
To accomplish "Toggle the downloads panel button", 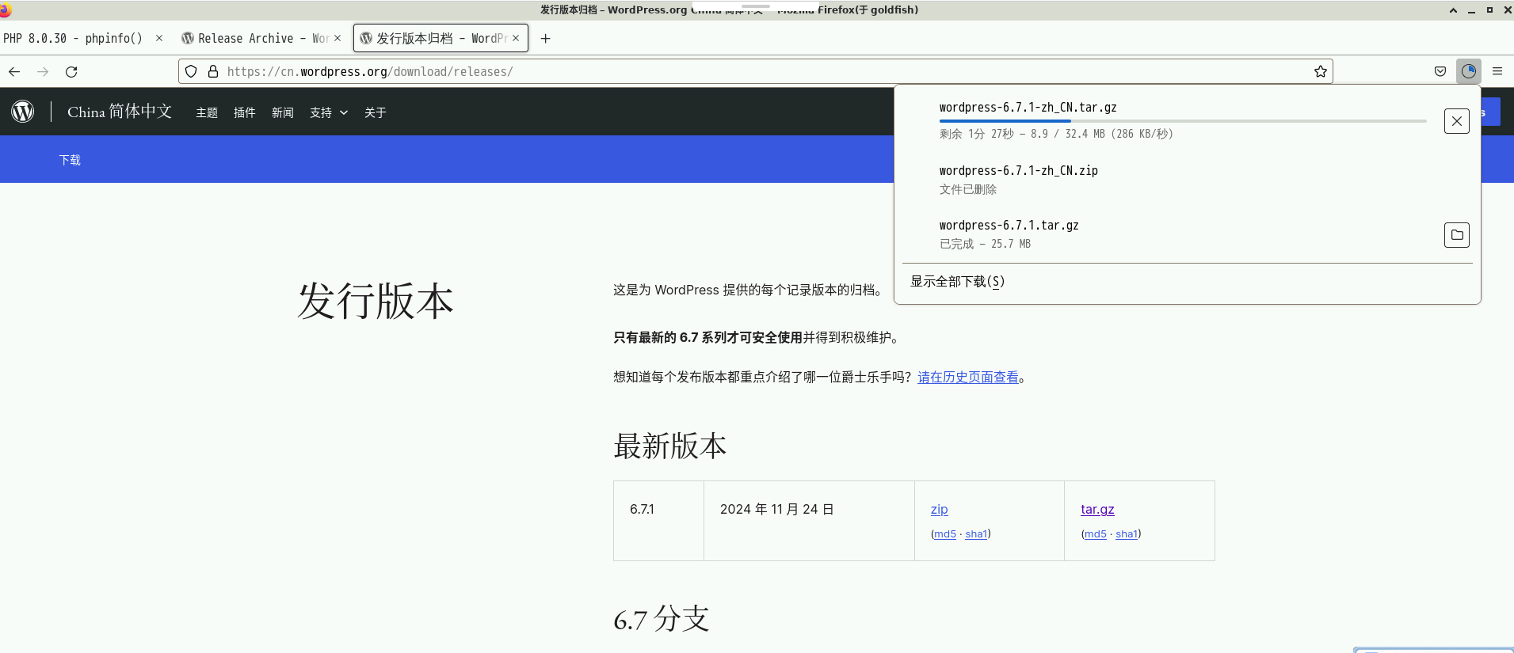I will (1469, 71).
